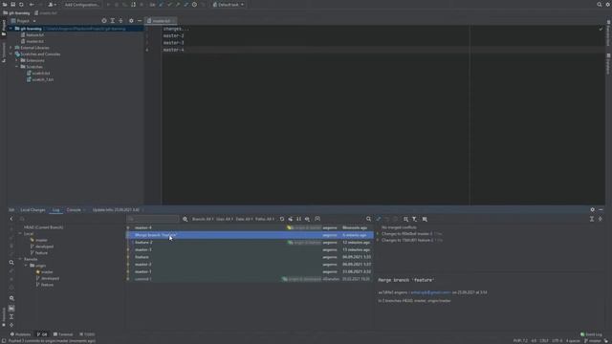
Task: Select HEAD (Current Branch) in branches tree
Action: 43,227
